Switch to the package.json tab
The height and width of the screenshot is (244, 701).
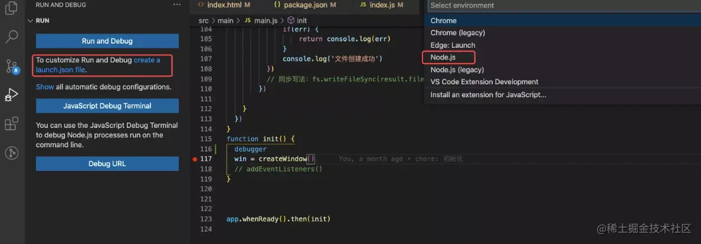tap(306, 5)
